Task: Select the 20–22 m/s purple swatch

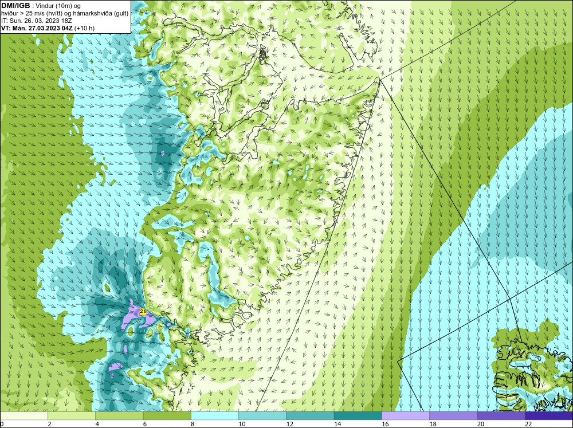Action: click(x=501, y=416)
